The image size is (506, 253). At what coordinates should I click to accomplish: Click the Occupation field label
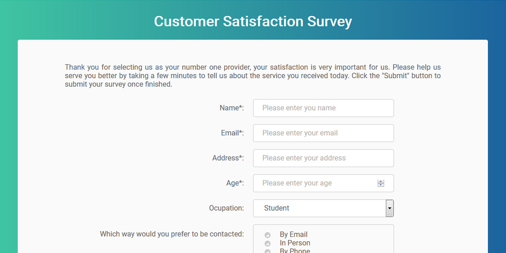(227, 208)
